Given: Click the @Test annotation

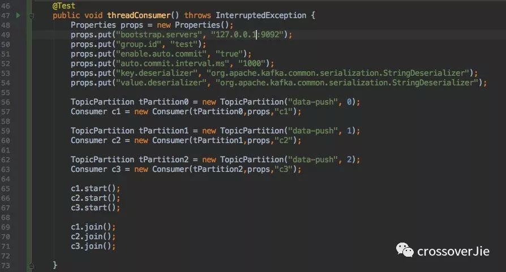Looking at the screenshot, I should (63, 6).
